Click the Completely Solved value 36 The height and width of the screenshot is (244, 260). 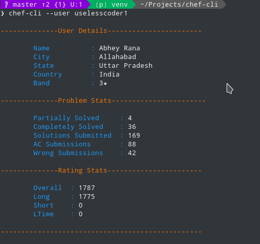pyautogui.click(x=132, y=127)
